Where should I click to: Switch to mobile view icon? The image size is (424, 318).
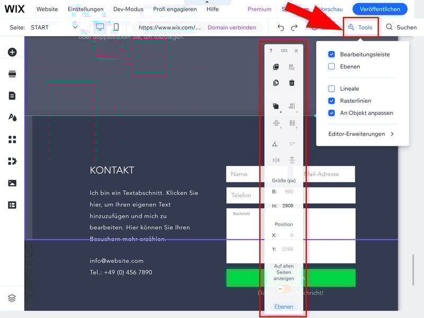click(116, 27)
